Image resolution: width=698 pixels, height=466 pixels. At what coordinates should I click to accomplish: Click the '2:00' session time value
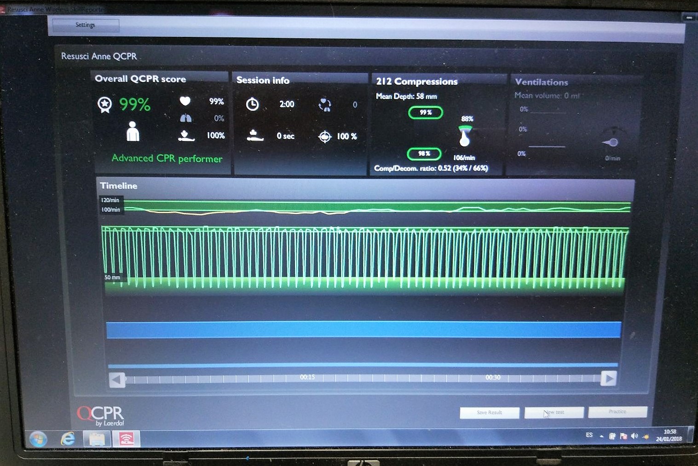(287, 105)
